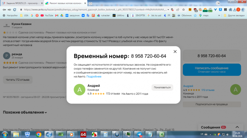Open 'Другие закладки' folder
The width and height of the screenshot is (247, 138).
[234, 15]
